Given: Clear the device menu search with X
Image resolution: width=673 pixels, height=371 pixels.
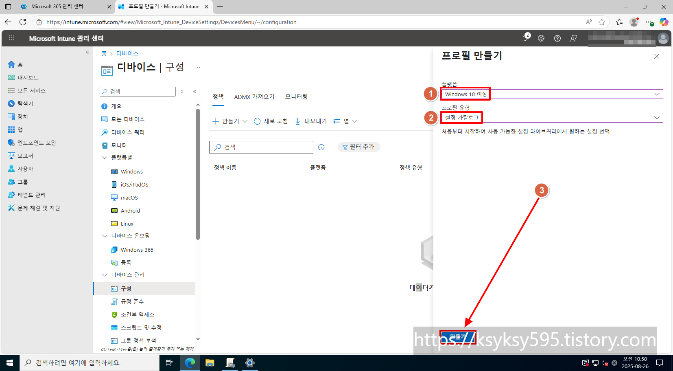Looking at the screenshot, I should [x=182, y=92].
